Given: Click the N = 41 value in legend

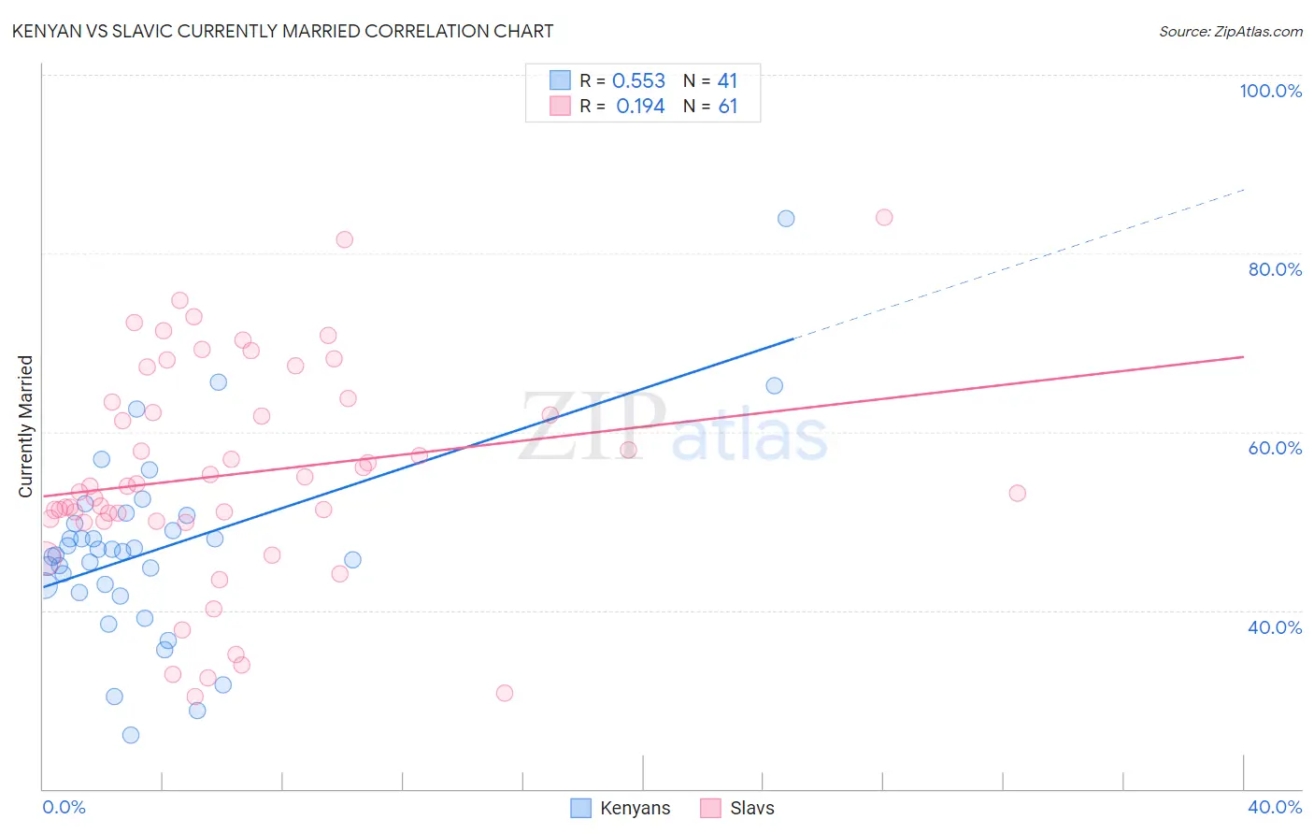Looking at the screenshot, I should tap(710, 80).
